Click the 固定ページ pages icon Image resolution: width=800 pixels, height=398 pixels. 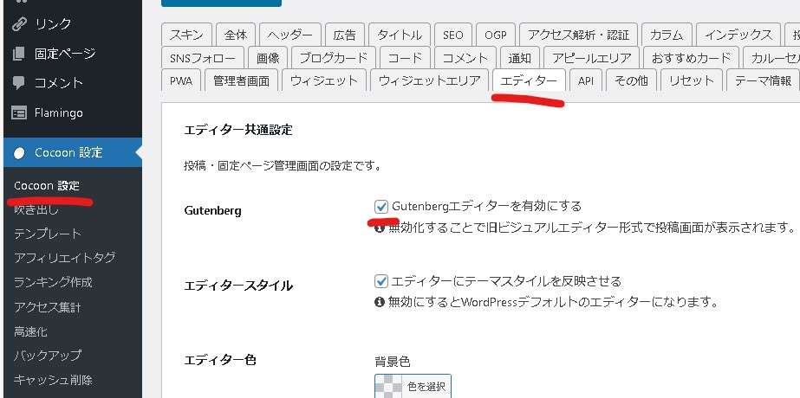(x=19, y=54)
